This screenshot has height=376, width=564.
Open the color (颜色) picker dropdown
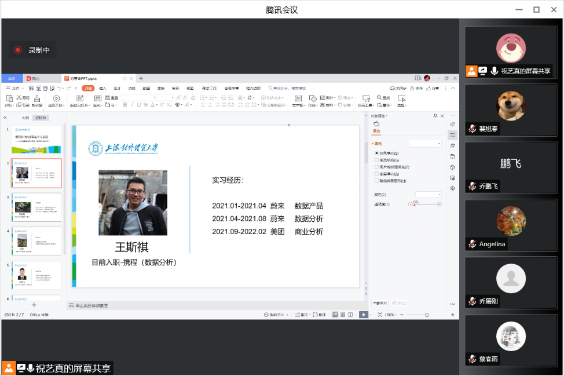429,194
